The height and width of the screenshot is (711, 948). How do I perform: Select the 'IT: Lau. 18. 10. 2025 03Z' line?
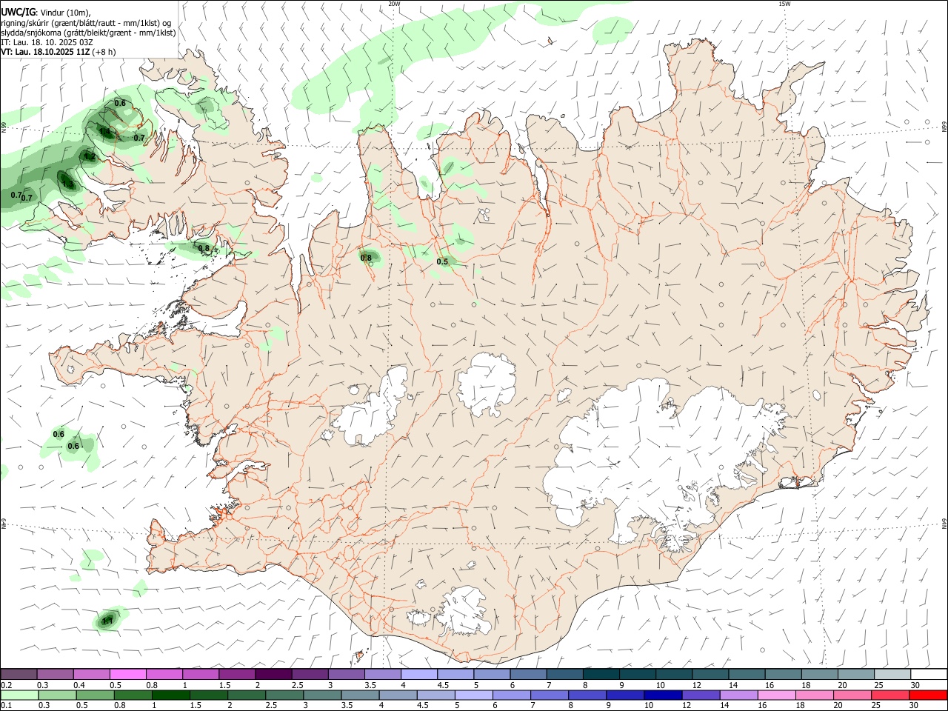(47, 42)
